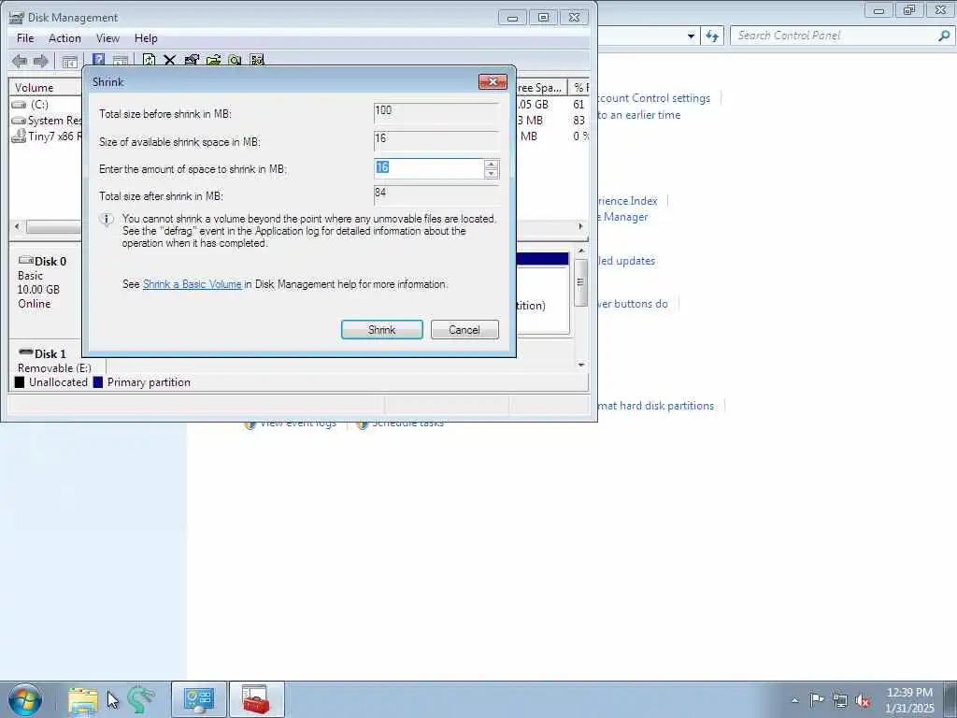Click the Manager link in Control Panel
Screen dimensions: 957x718
[625, 217]
